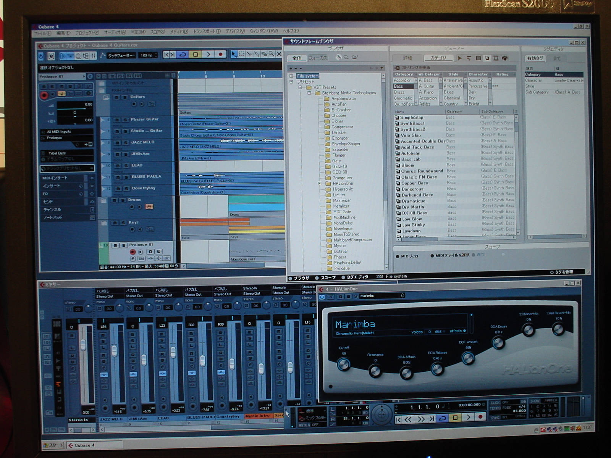This screenshot has height=458, width=611.
Task: Select the Glue tool
Action: pos(257,55)
